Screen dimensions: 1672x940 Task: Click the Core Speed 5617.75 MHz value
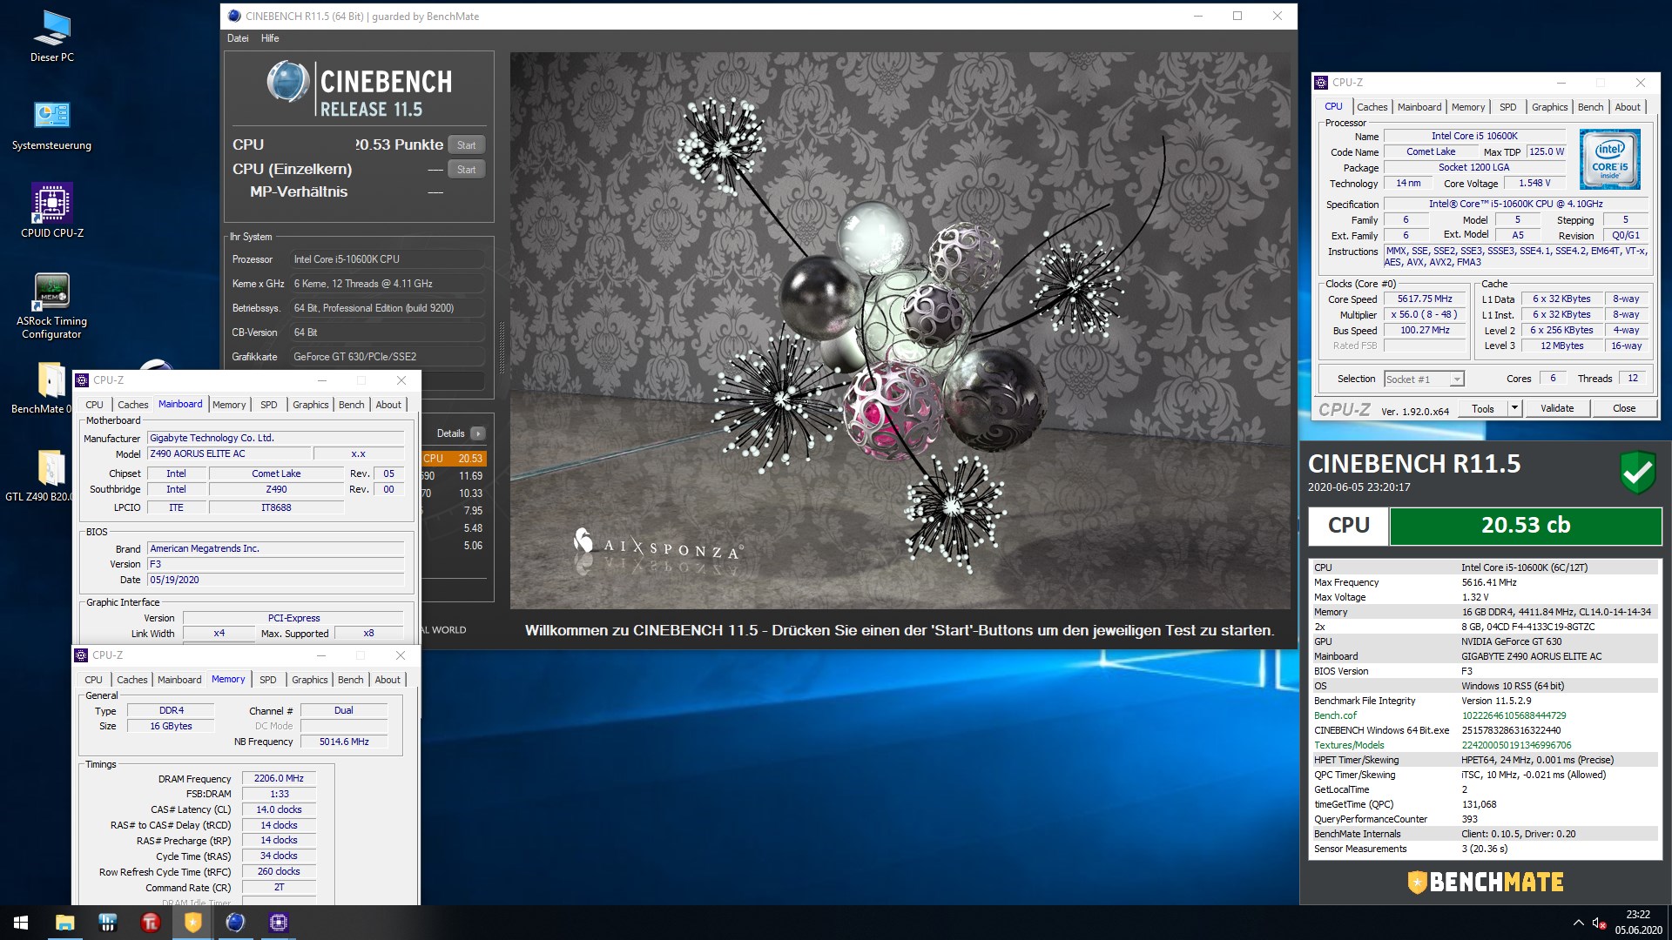[1425, 299]
